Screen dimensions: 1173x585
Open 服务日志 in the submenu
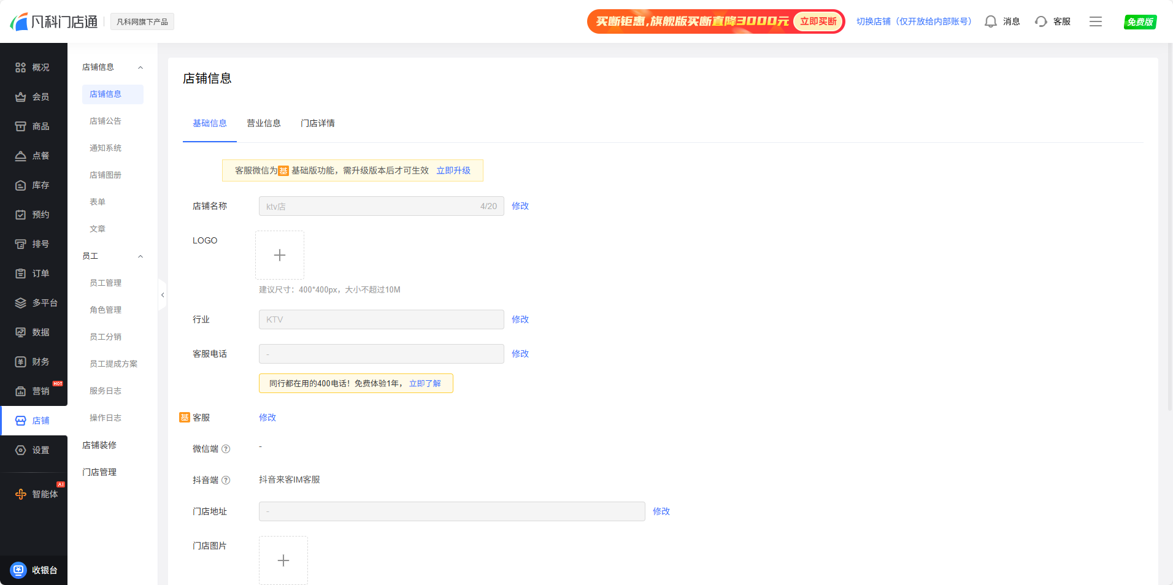(106, 391)
